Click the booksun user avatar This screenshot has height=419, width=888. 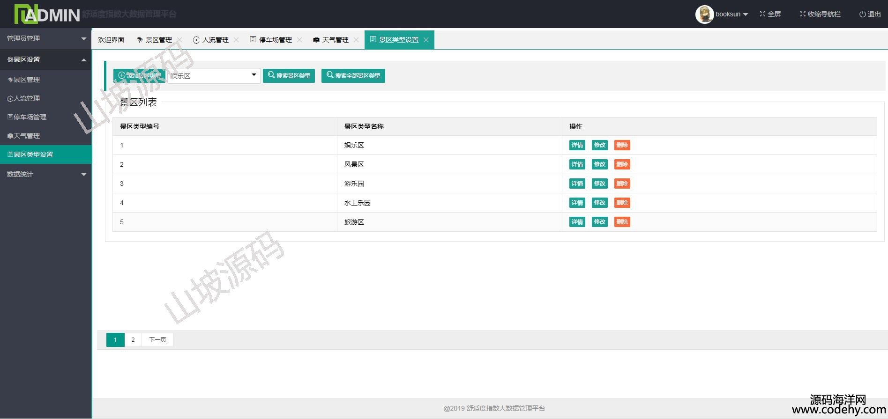[704, 15]
